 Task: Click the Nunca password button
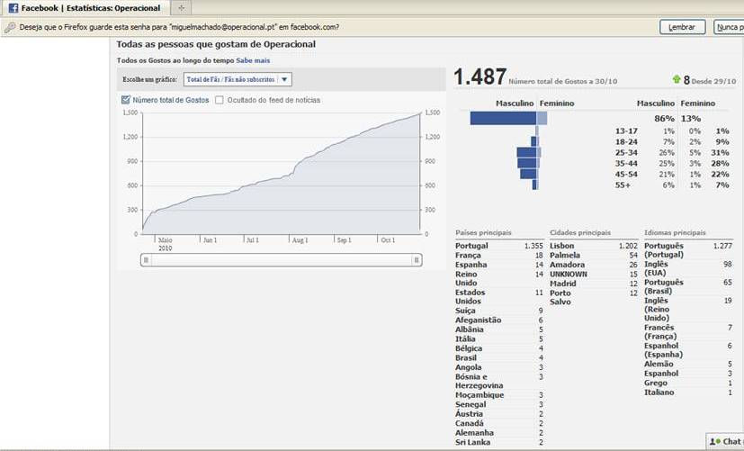(x=730, y=27)
